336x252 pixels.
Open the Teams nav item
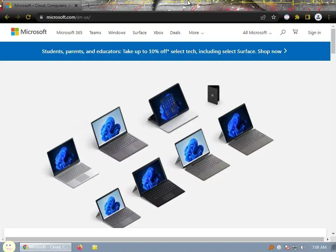pyautogui.click(x=95, y=32)
